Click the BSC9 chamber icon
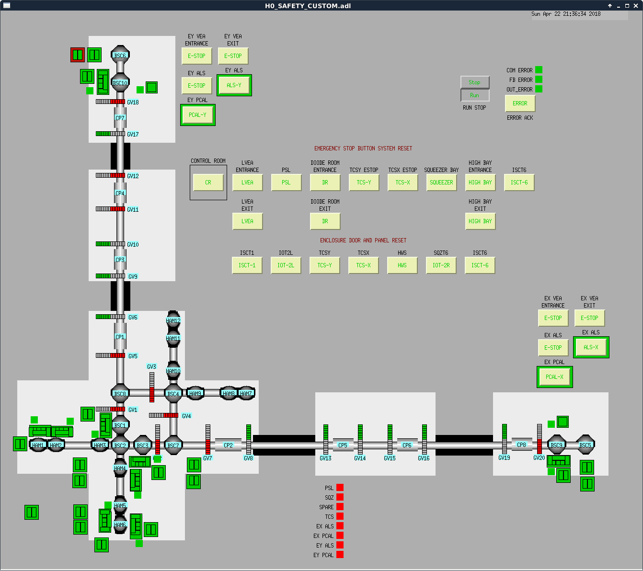643x571 pixels. tap(556, 445)
